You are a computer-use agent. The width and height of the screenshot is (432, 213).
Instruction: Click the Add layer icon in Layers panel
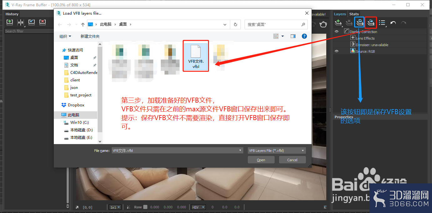(338, 22)
